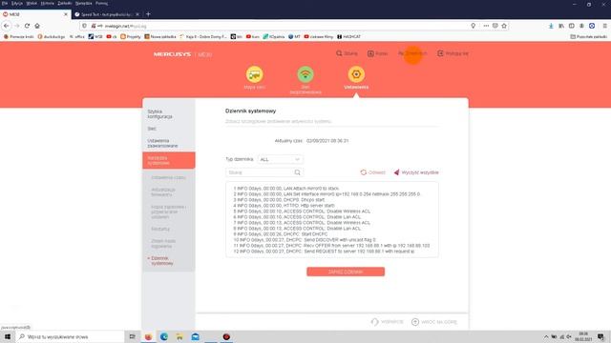Image resolution: width=611 pixels, height=343 pixels.
Task: Show hidden tray icons chevron
Action: 546,336
